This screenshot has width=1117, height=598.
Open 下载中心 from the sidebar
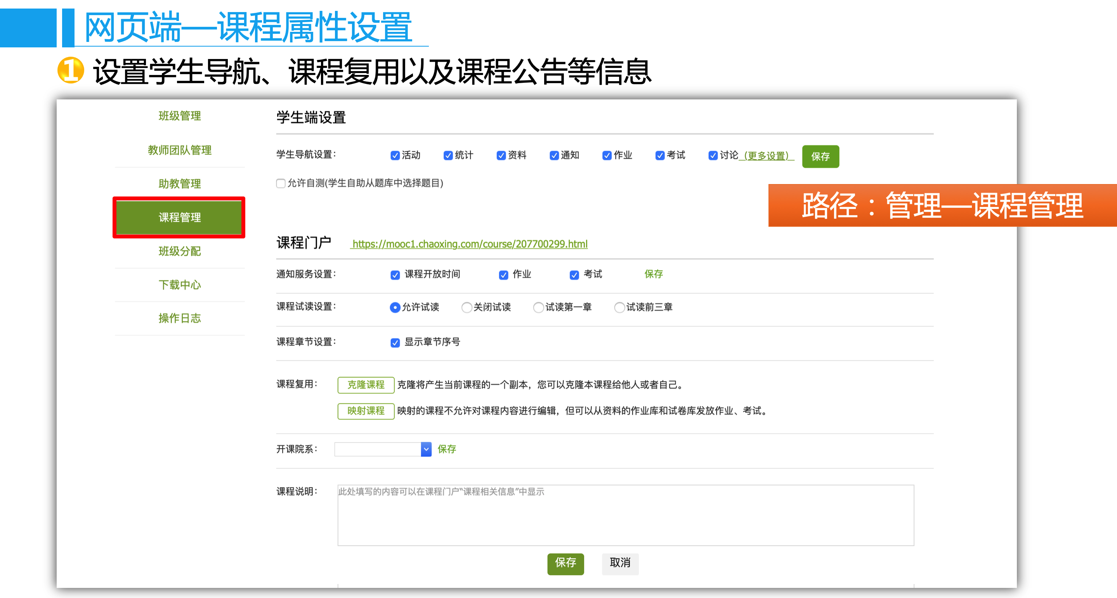click(x=180, y=285)
